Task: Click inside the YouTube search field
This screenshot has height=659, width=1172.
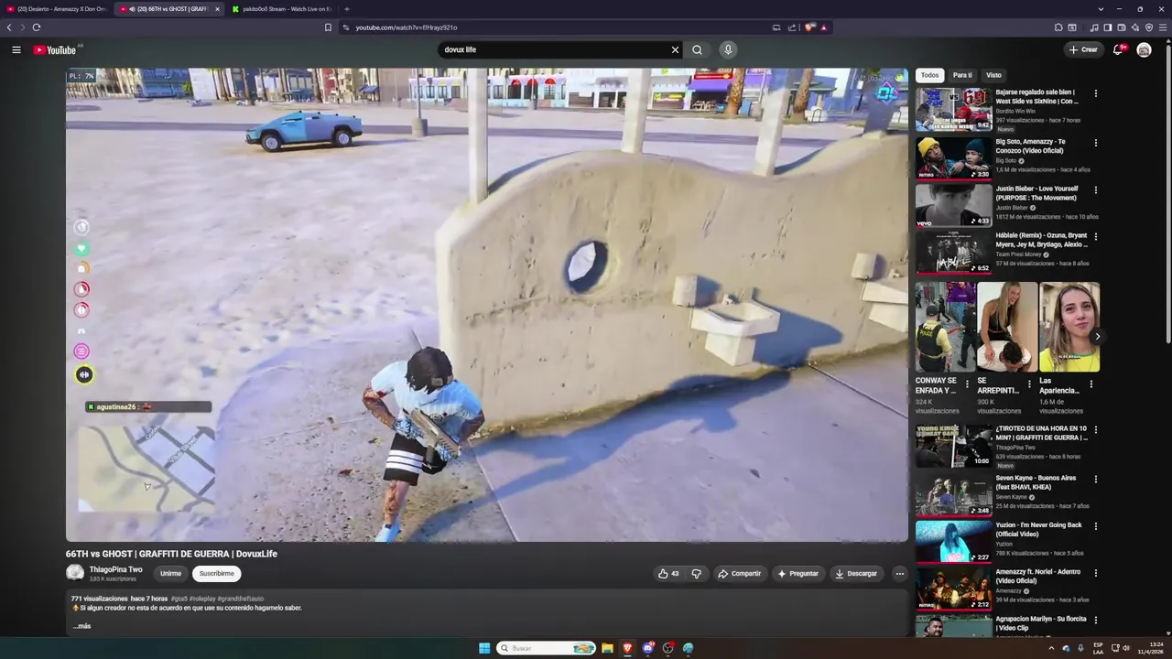Action: (554, 49)
